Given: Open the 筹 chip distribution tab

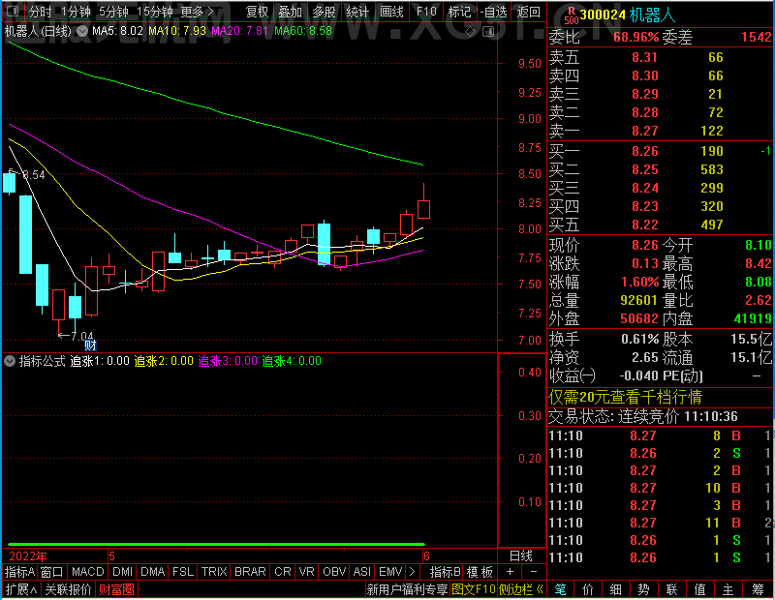Looking at the screenshot, I should 758,589.
